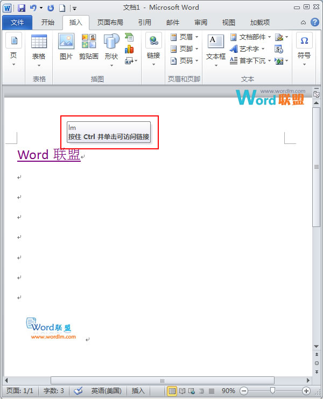Click the 图片 (Picture) insert icon

66,47
